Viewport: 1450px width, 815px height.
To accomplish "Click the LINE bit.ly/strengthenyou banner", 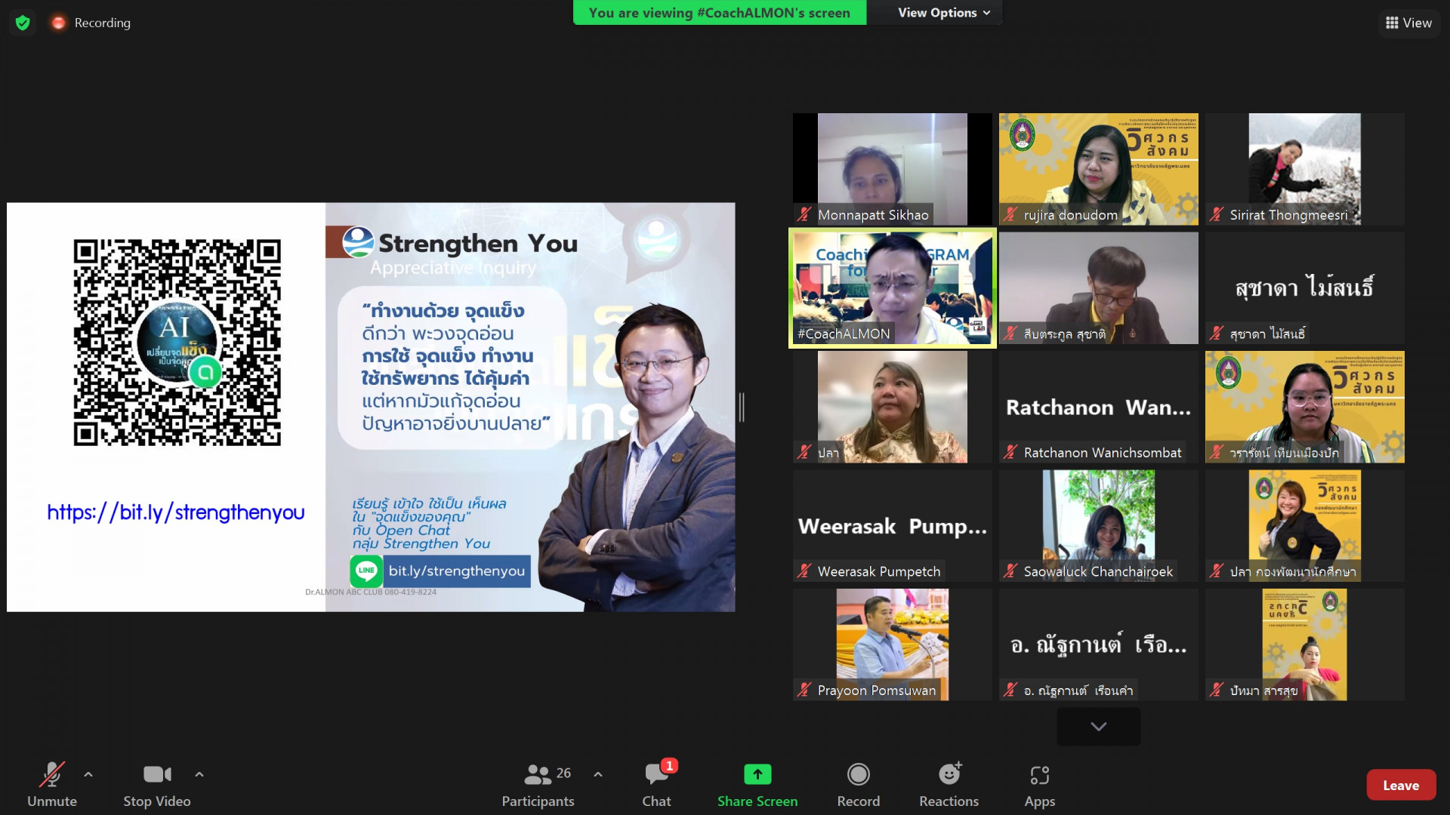I will (x=440, y=571).
